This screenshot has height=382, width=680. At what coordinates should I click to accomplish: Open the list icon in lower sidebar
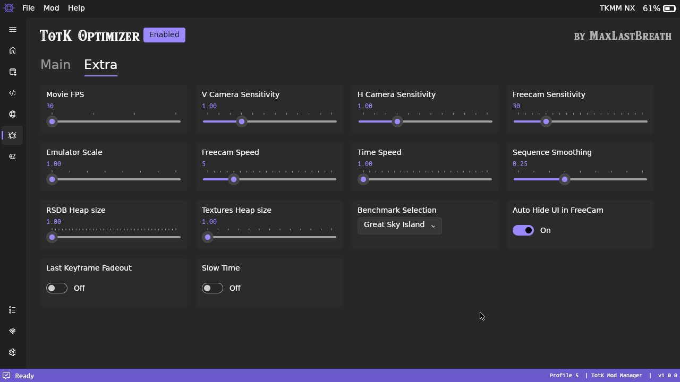coord(13,310)
